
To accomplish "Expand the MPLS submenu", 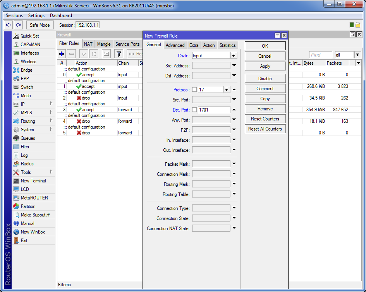I will tap(51, 112).
